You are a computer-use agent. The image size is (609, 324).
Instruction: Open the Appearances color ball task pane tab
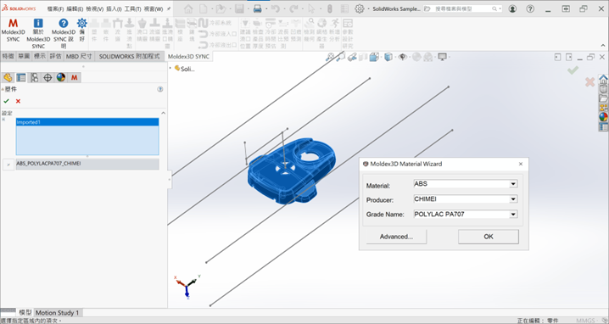pyautogui.click(x=603, y=117)
